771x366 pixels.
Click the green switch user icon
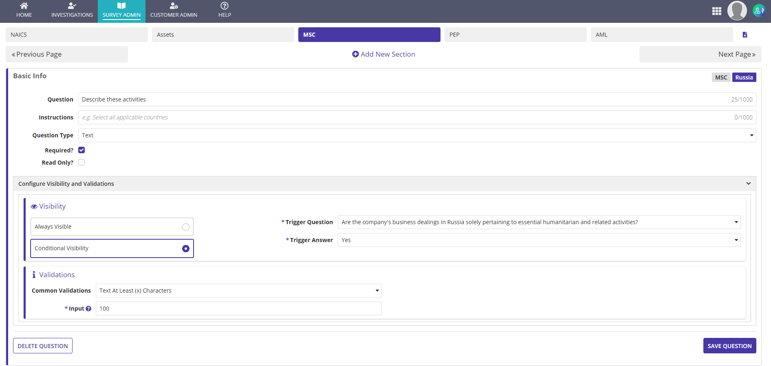pyautogui.click(x=759, y=11)
